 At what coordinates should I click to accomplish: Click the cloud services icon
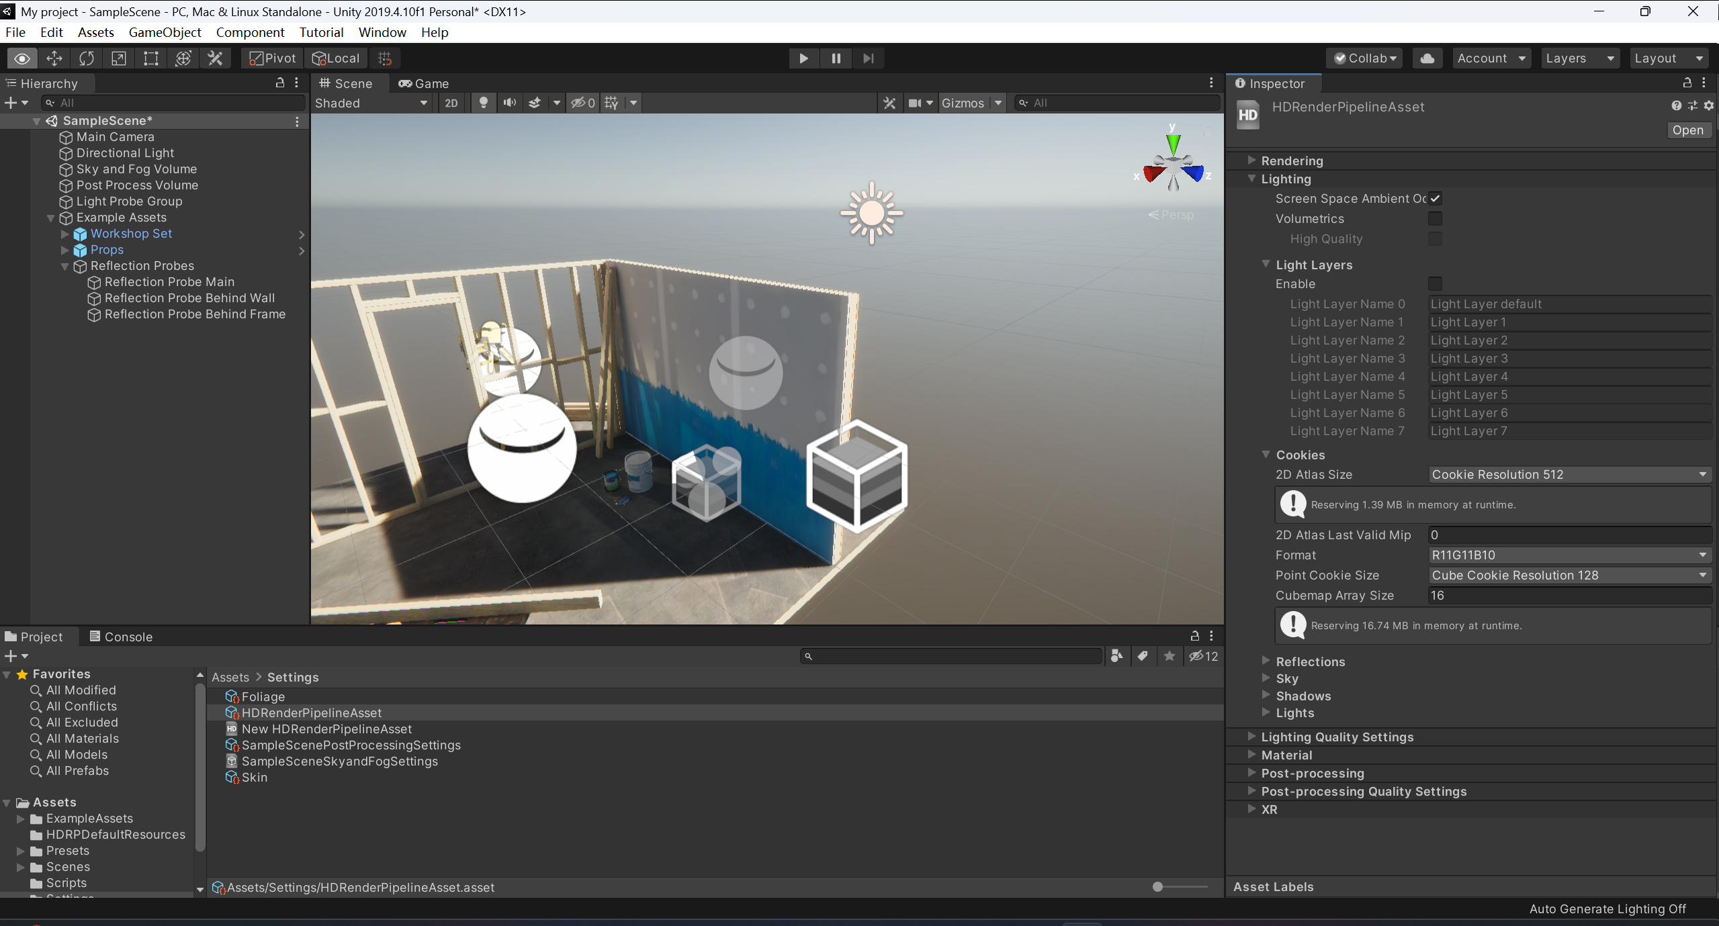1427,58
